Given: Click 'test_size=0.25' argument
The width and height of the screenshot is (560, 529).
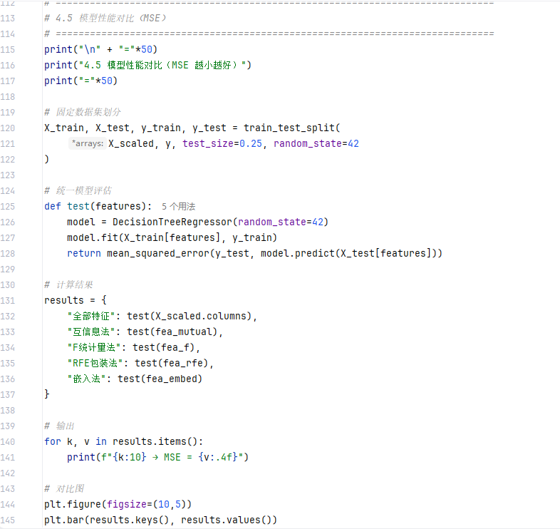Looking at the screenshot, I should point(222,144).
